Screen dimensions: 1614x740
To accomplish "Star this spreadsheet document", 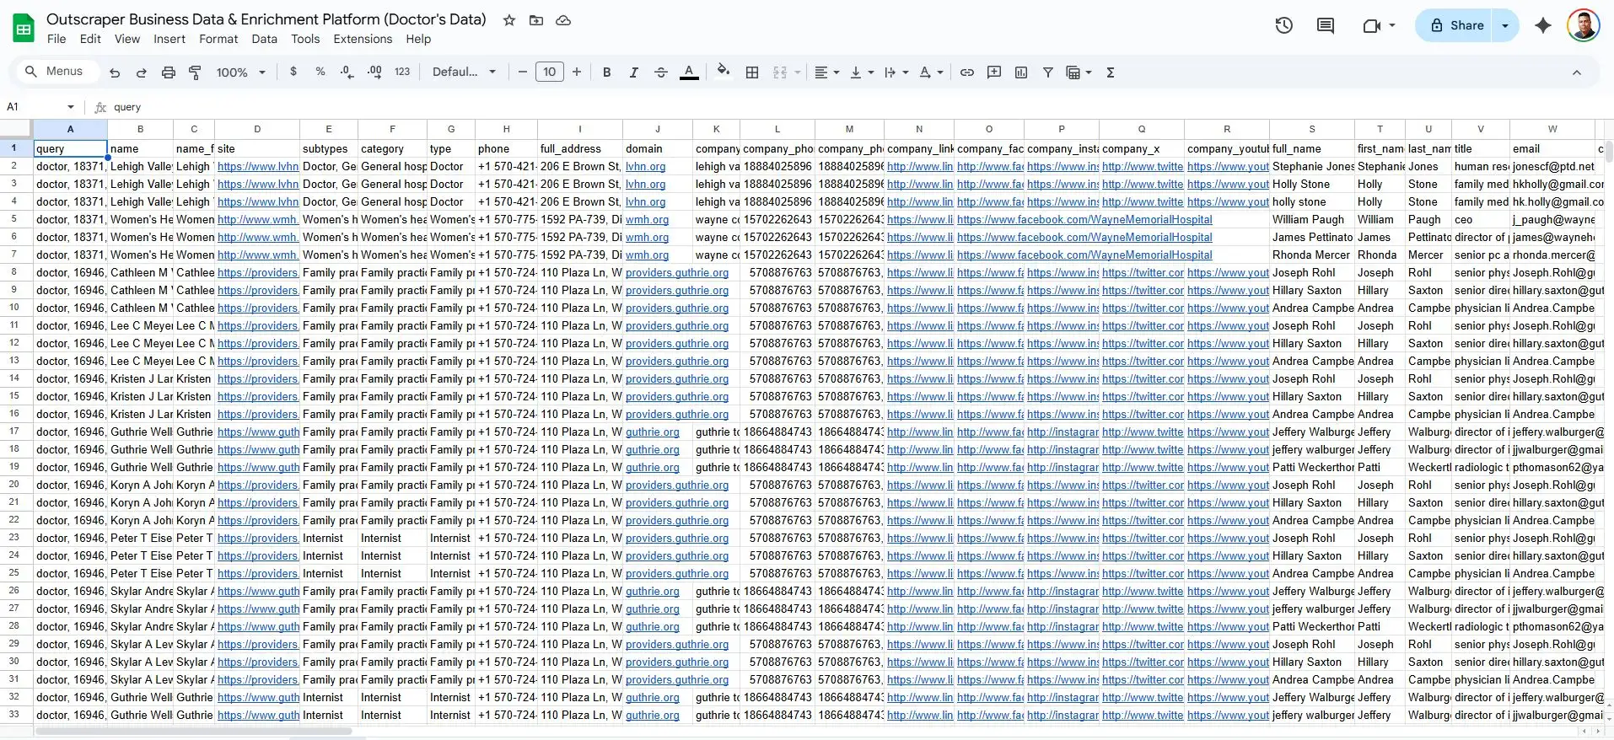I will pos(509,20).
